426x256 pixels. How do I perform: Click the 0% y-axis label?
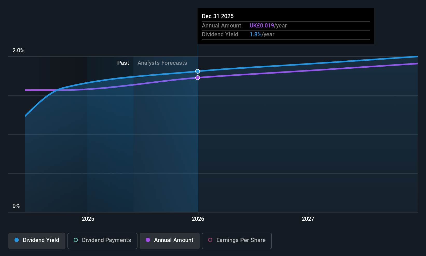(16, 206)
